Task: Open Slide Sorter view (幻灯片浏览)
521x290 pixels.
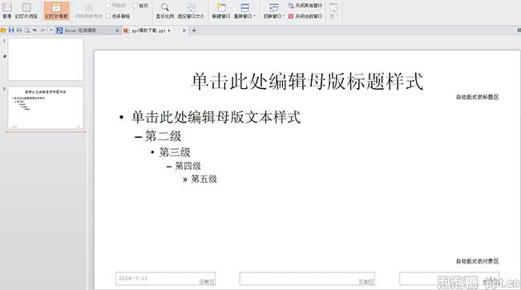Action: click(26, 10)
